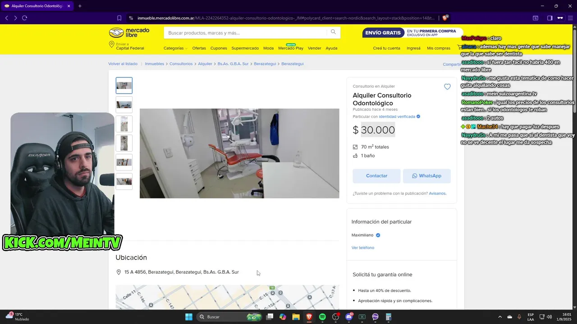
Task: Open the Calculator app on the taskbar
Action: pos(389,317)
